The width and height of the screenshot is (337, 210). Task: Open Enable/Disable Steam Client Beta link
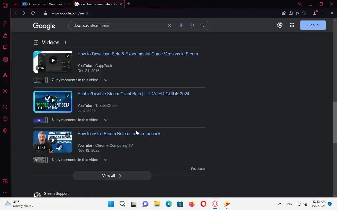(133, 94)
